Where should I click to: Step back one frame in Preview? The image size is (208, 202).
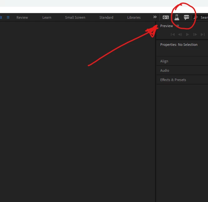[180, 35]
